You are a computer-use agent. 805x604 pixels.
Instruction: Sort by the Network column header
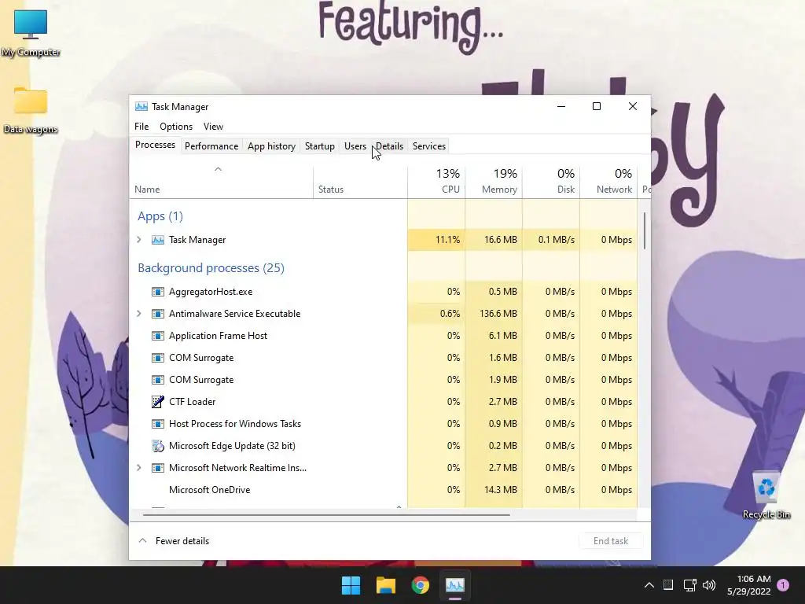(609, 182)
